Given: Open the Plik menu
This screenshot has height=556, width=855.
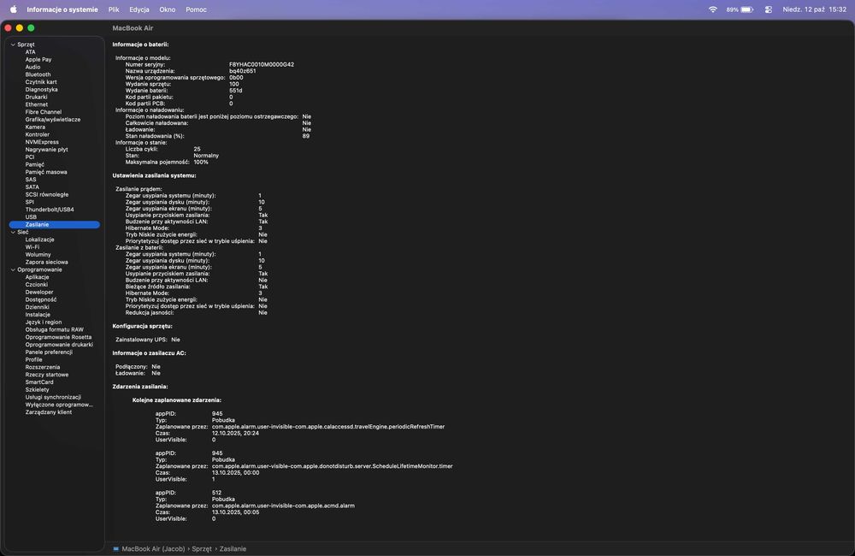Looking at the screenshot, I should [x=114, y=9].
